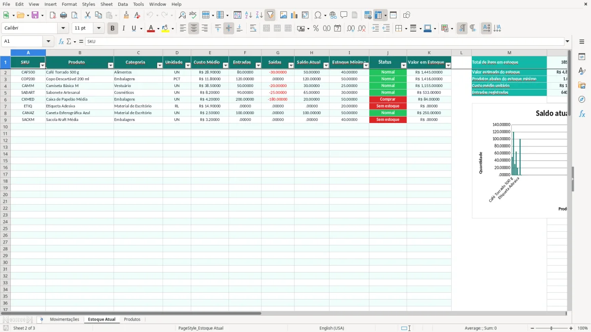This screenshot has width=591, height=332.
Task: Open the SKU column filter dropdown
Action: [42, 65]
